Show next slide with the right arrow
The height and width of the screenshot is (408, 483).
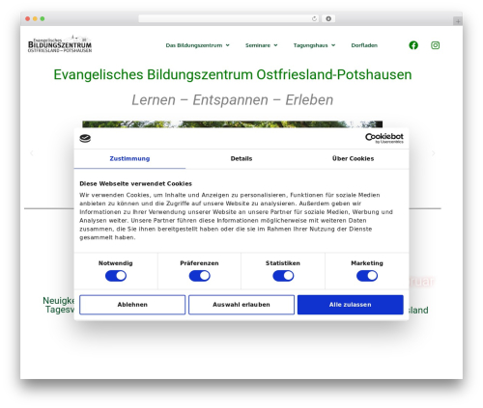[434, 153]
